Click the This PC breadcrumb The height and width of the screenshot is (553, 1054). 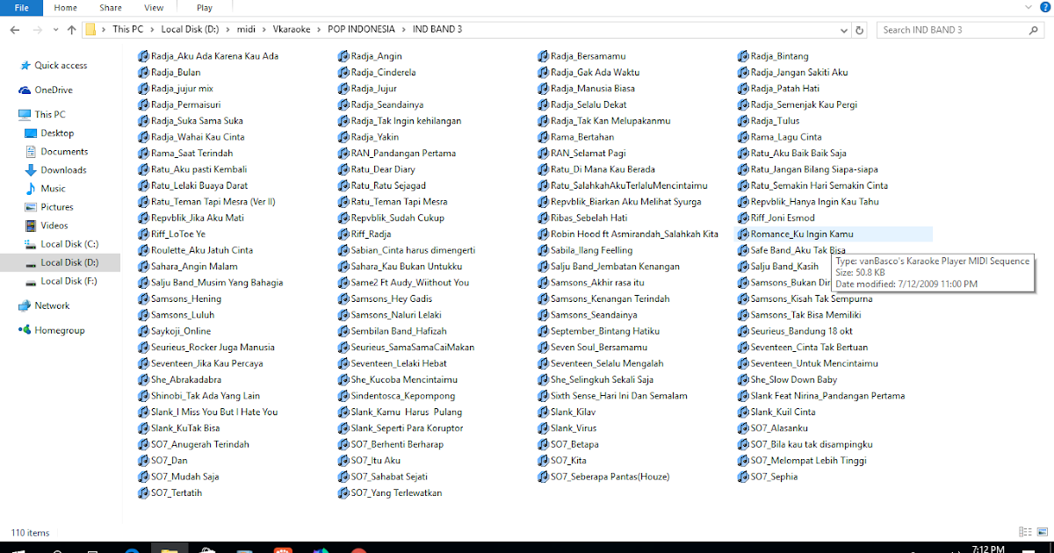[127, 30]
